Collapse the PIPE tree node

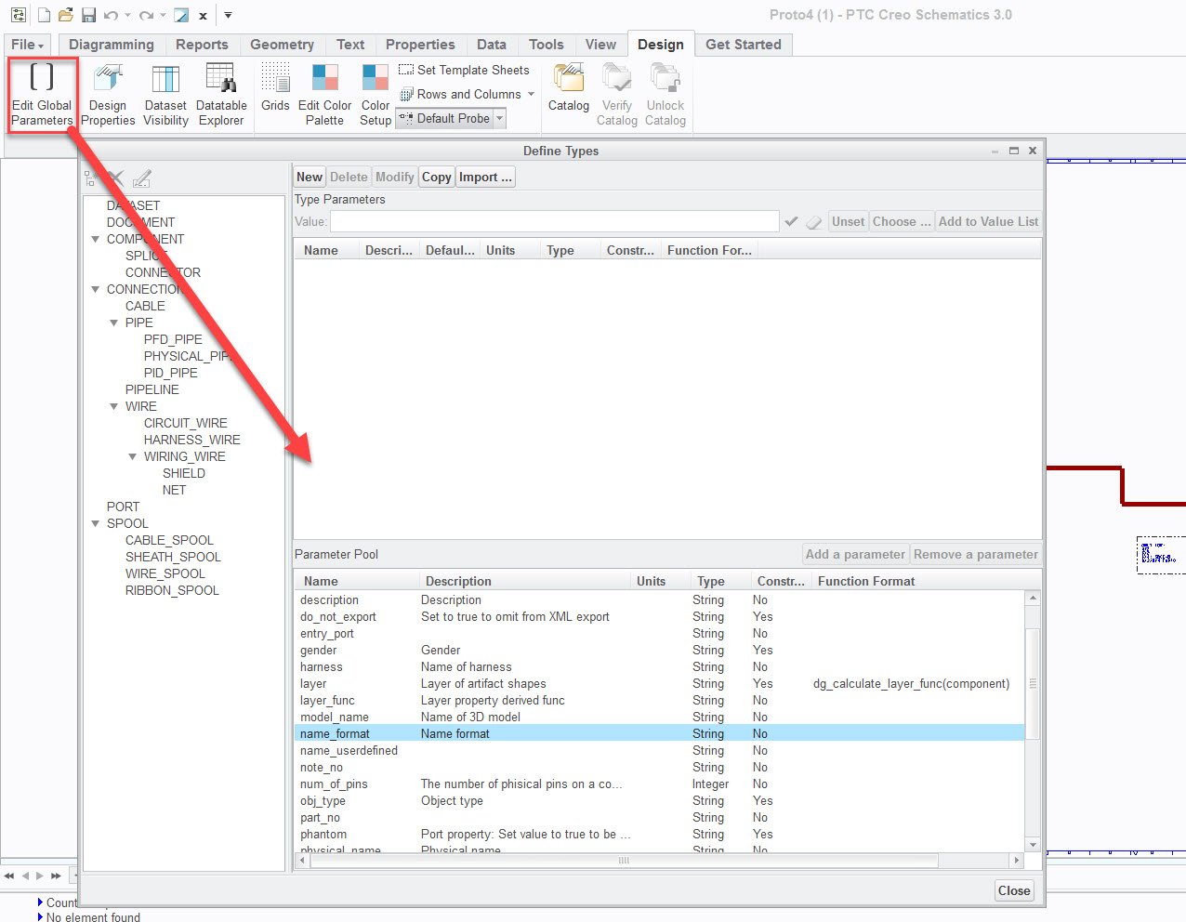coord(114,323)
